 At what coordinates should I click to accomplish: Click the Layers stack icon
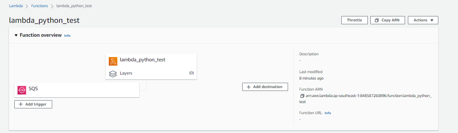[113, 74]
